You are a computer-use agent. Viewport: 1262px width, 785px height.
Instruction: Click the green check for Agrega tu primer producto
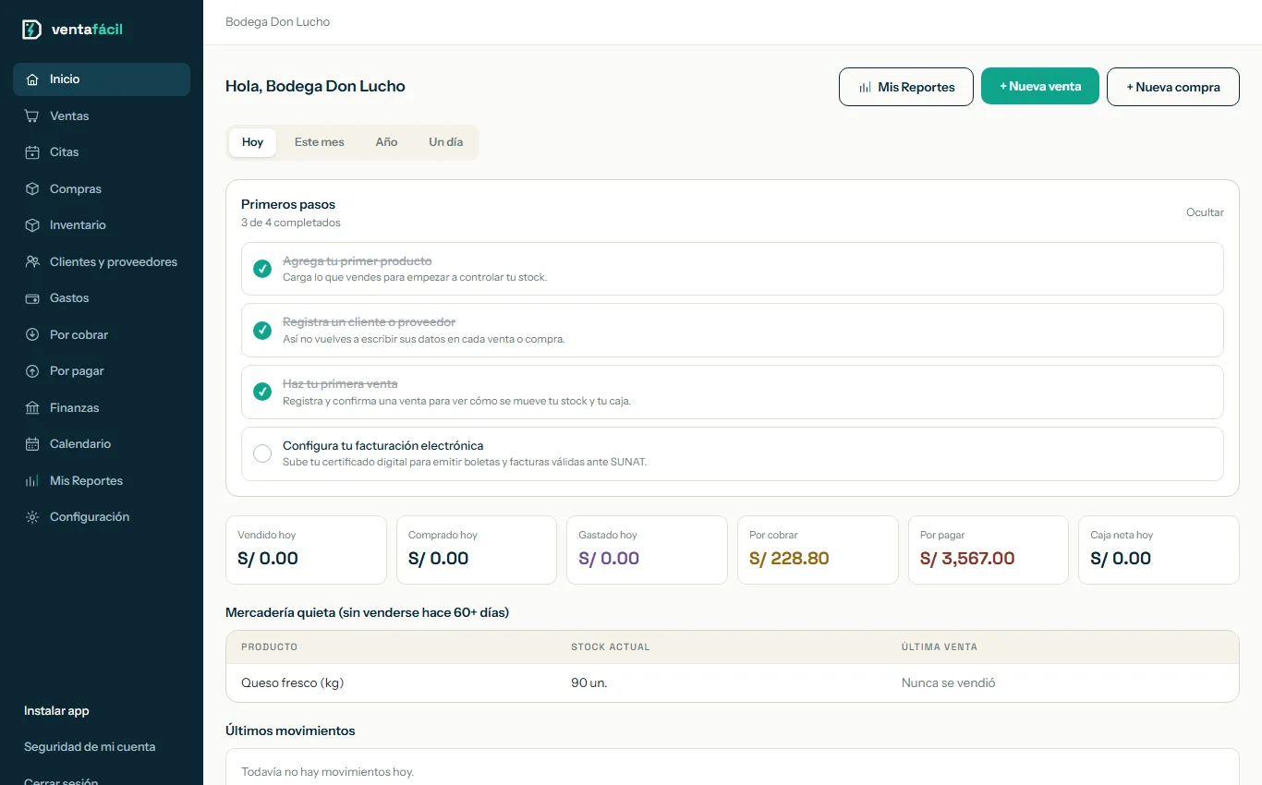(262, 269)
